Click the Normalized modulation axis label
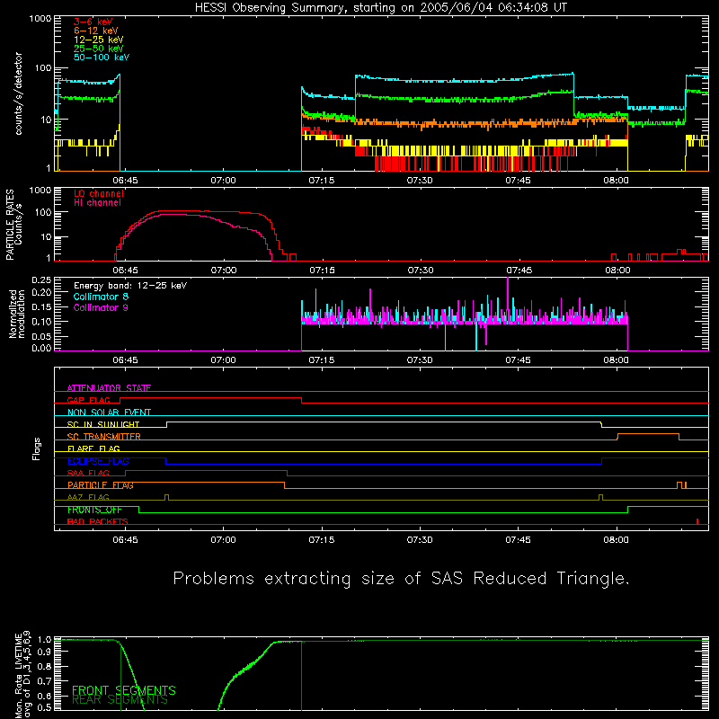The image size is (719, 719). point(17,314)
